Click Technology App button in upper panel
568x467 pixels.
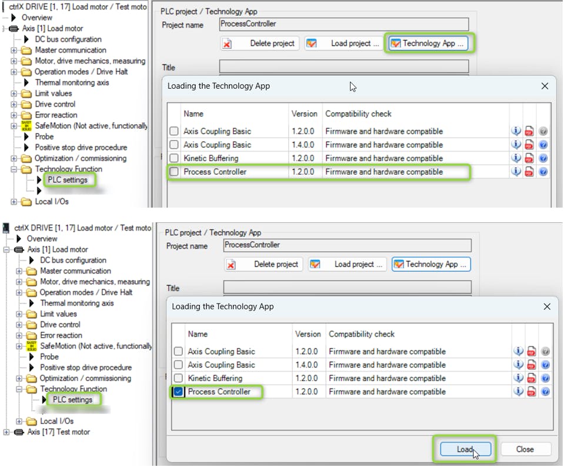[x=429, y=44]
